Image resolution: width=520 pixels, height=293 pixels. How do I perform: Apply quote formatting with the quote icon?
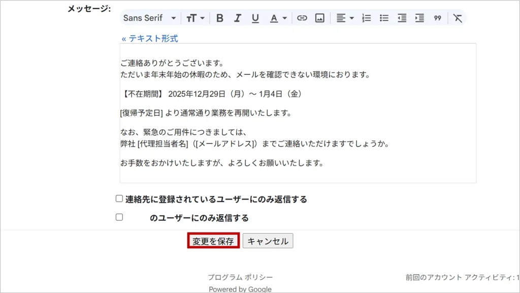[x=437, y=18]
